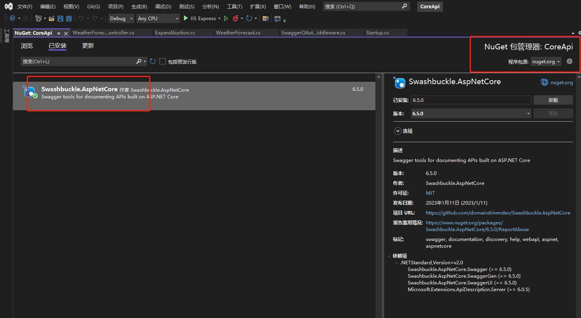The height and width of the screenshot is (318, 581).
Task: Click the magnifier icon in the top search box
Action: [405, 6]
